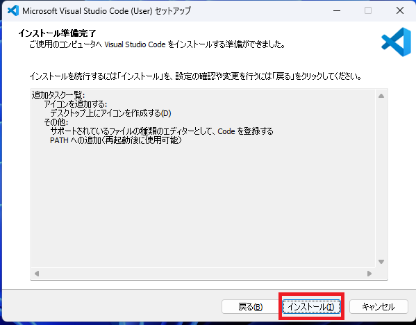Click the scroll left arrow in task list
416x325 pixels.
[x=37, y=274]
